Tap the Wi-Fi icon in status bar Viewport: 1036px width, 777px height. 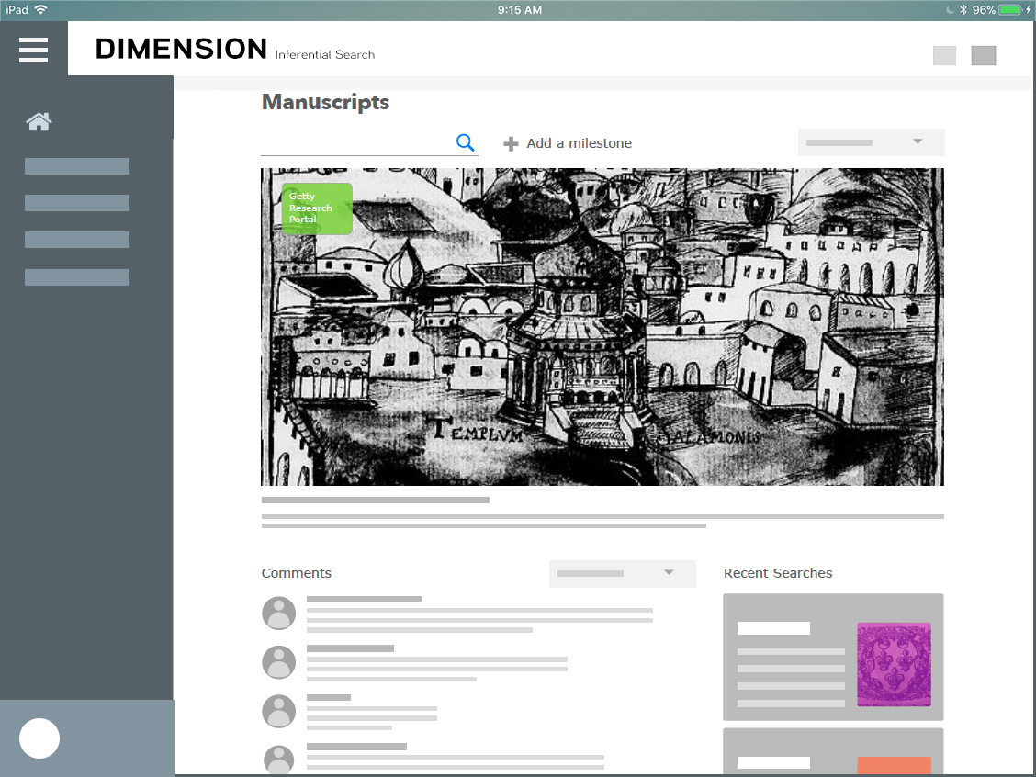click(x=41, y=9)
